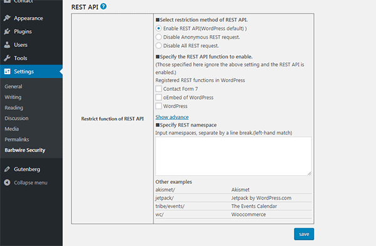
Task: Click the akismet/ example namespace
Action: tap(165, 190)
